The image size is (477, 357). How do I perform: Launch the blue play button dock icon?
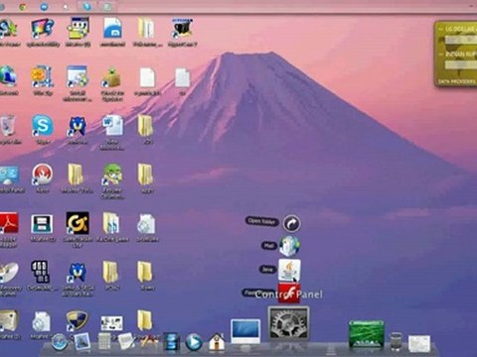194,342
